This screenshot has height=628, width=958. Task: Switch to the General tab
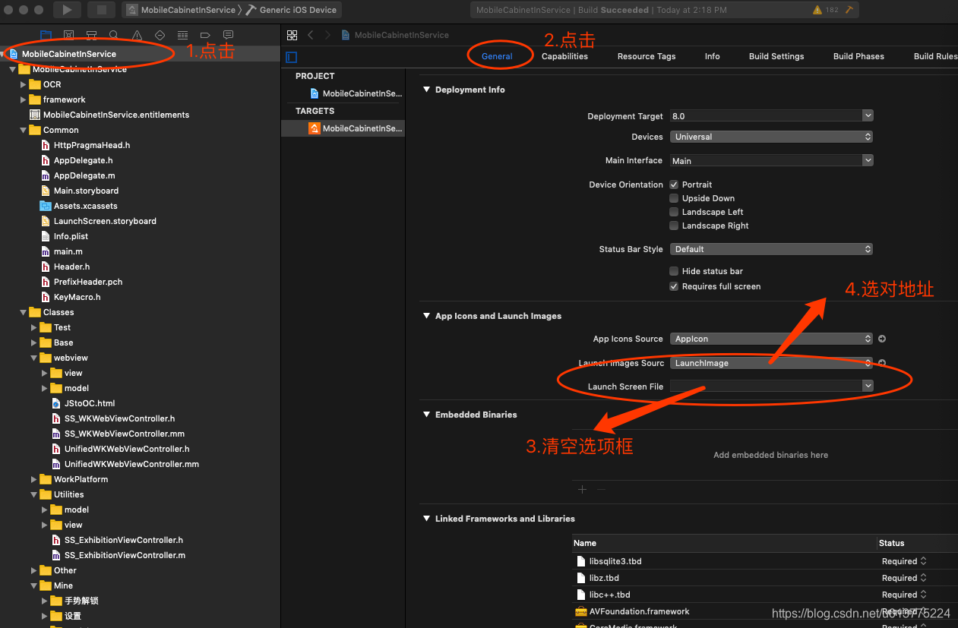(x=497, y=56)
